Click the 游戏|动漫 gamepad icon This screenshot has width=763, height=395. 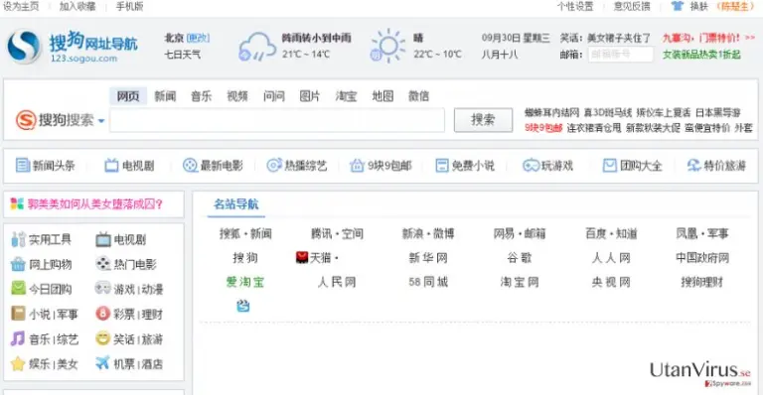point(102,288)
